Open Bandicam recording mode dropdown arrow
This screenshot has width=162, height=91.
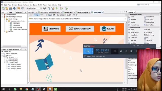(93, 51)
